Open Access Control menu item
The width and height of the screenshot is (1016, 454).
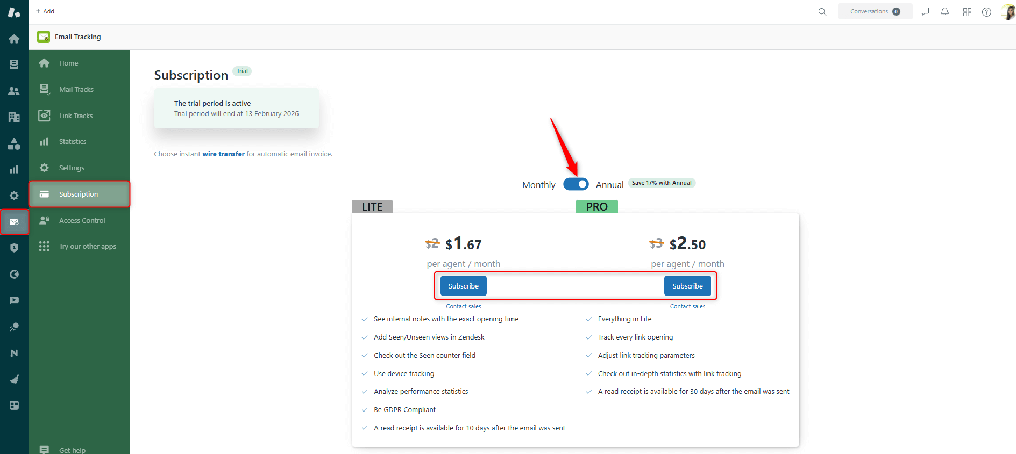pos(80,220)
